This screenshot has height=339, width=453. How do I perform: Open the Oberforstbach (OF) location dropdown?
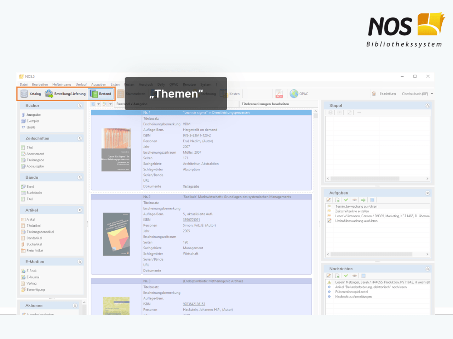418,94
